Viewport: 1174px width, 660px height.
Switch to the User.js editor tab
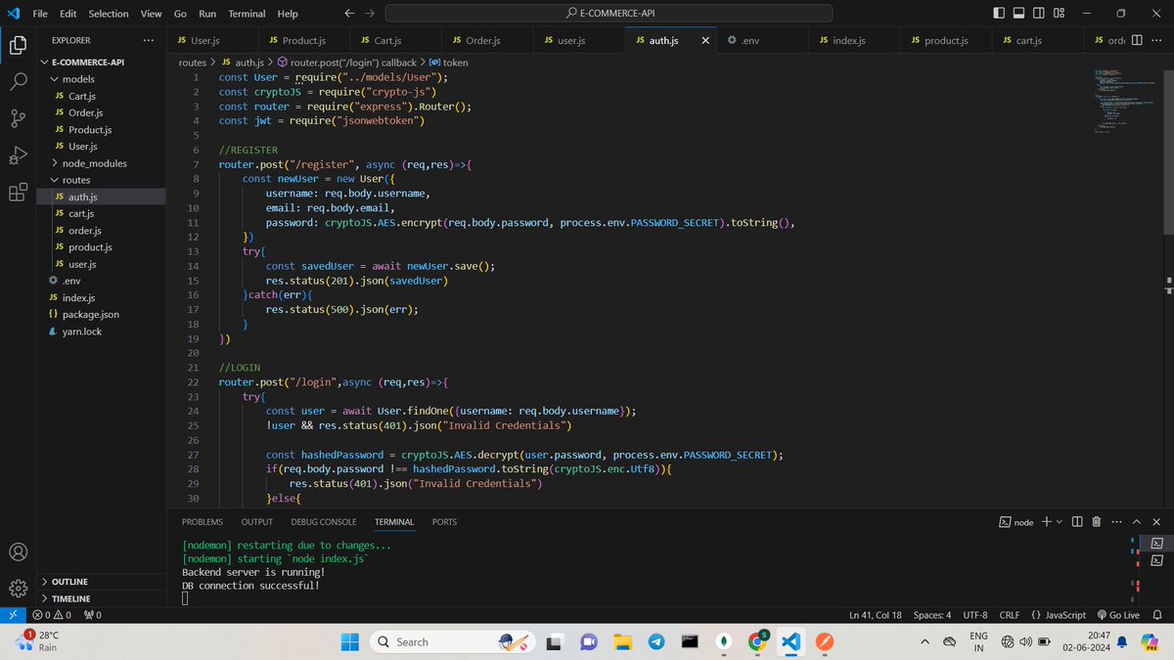[211, 41]
